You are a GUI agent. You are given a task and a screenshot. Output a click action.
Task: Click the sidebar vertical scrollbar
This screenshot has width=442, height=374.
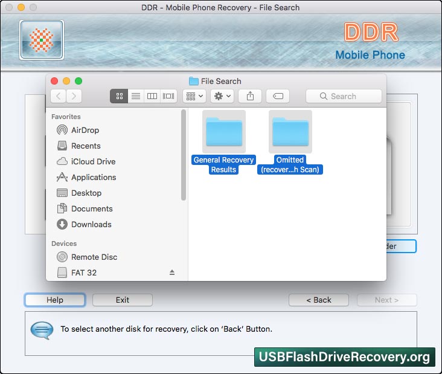coord(184,155)
